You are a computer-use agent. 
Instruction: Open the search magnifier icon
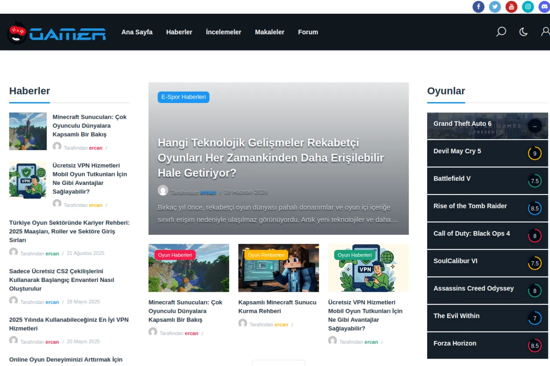(x=501, y=32)
